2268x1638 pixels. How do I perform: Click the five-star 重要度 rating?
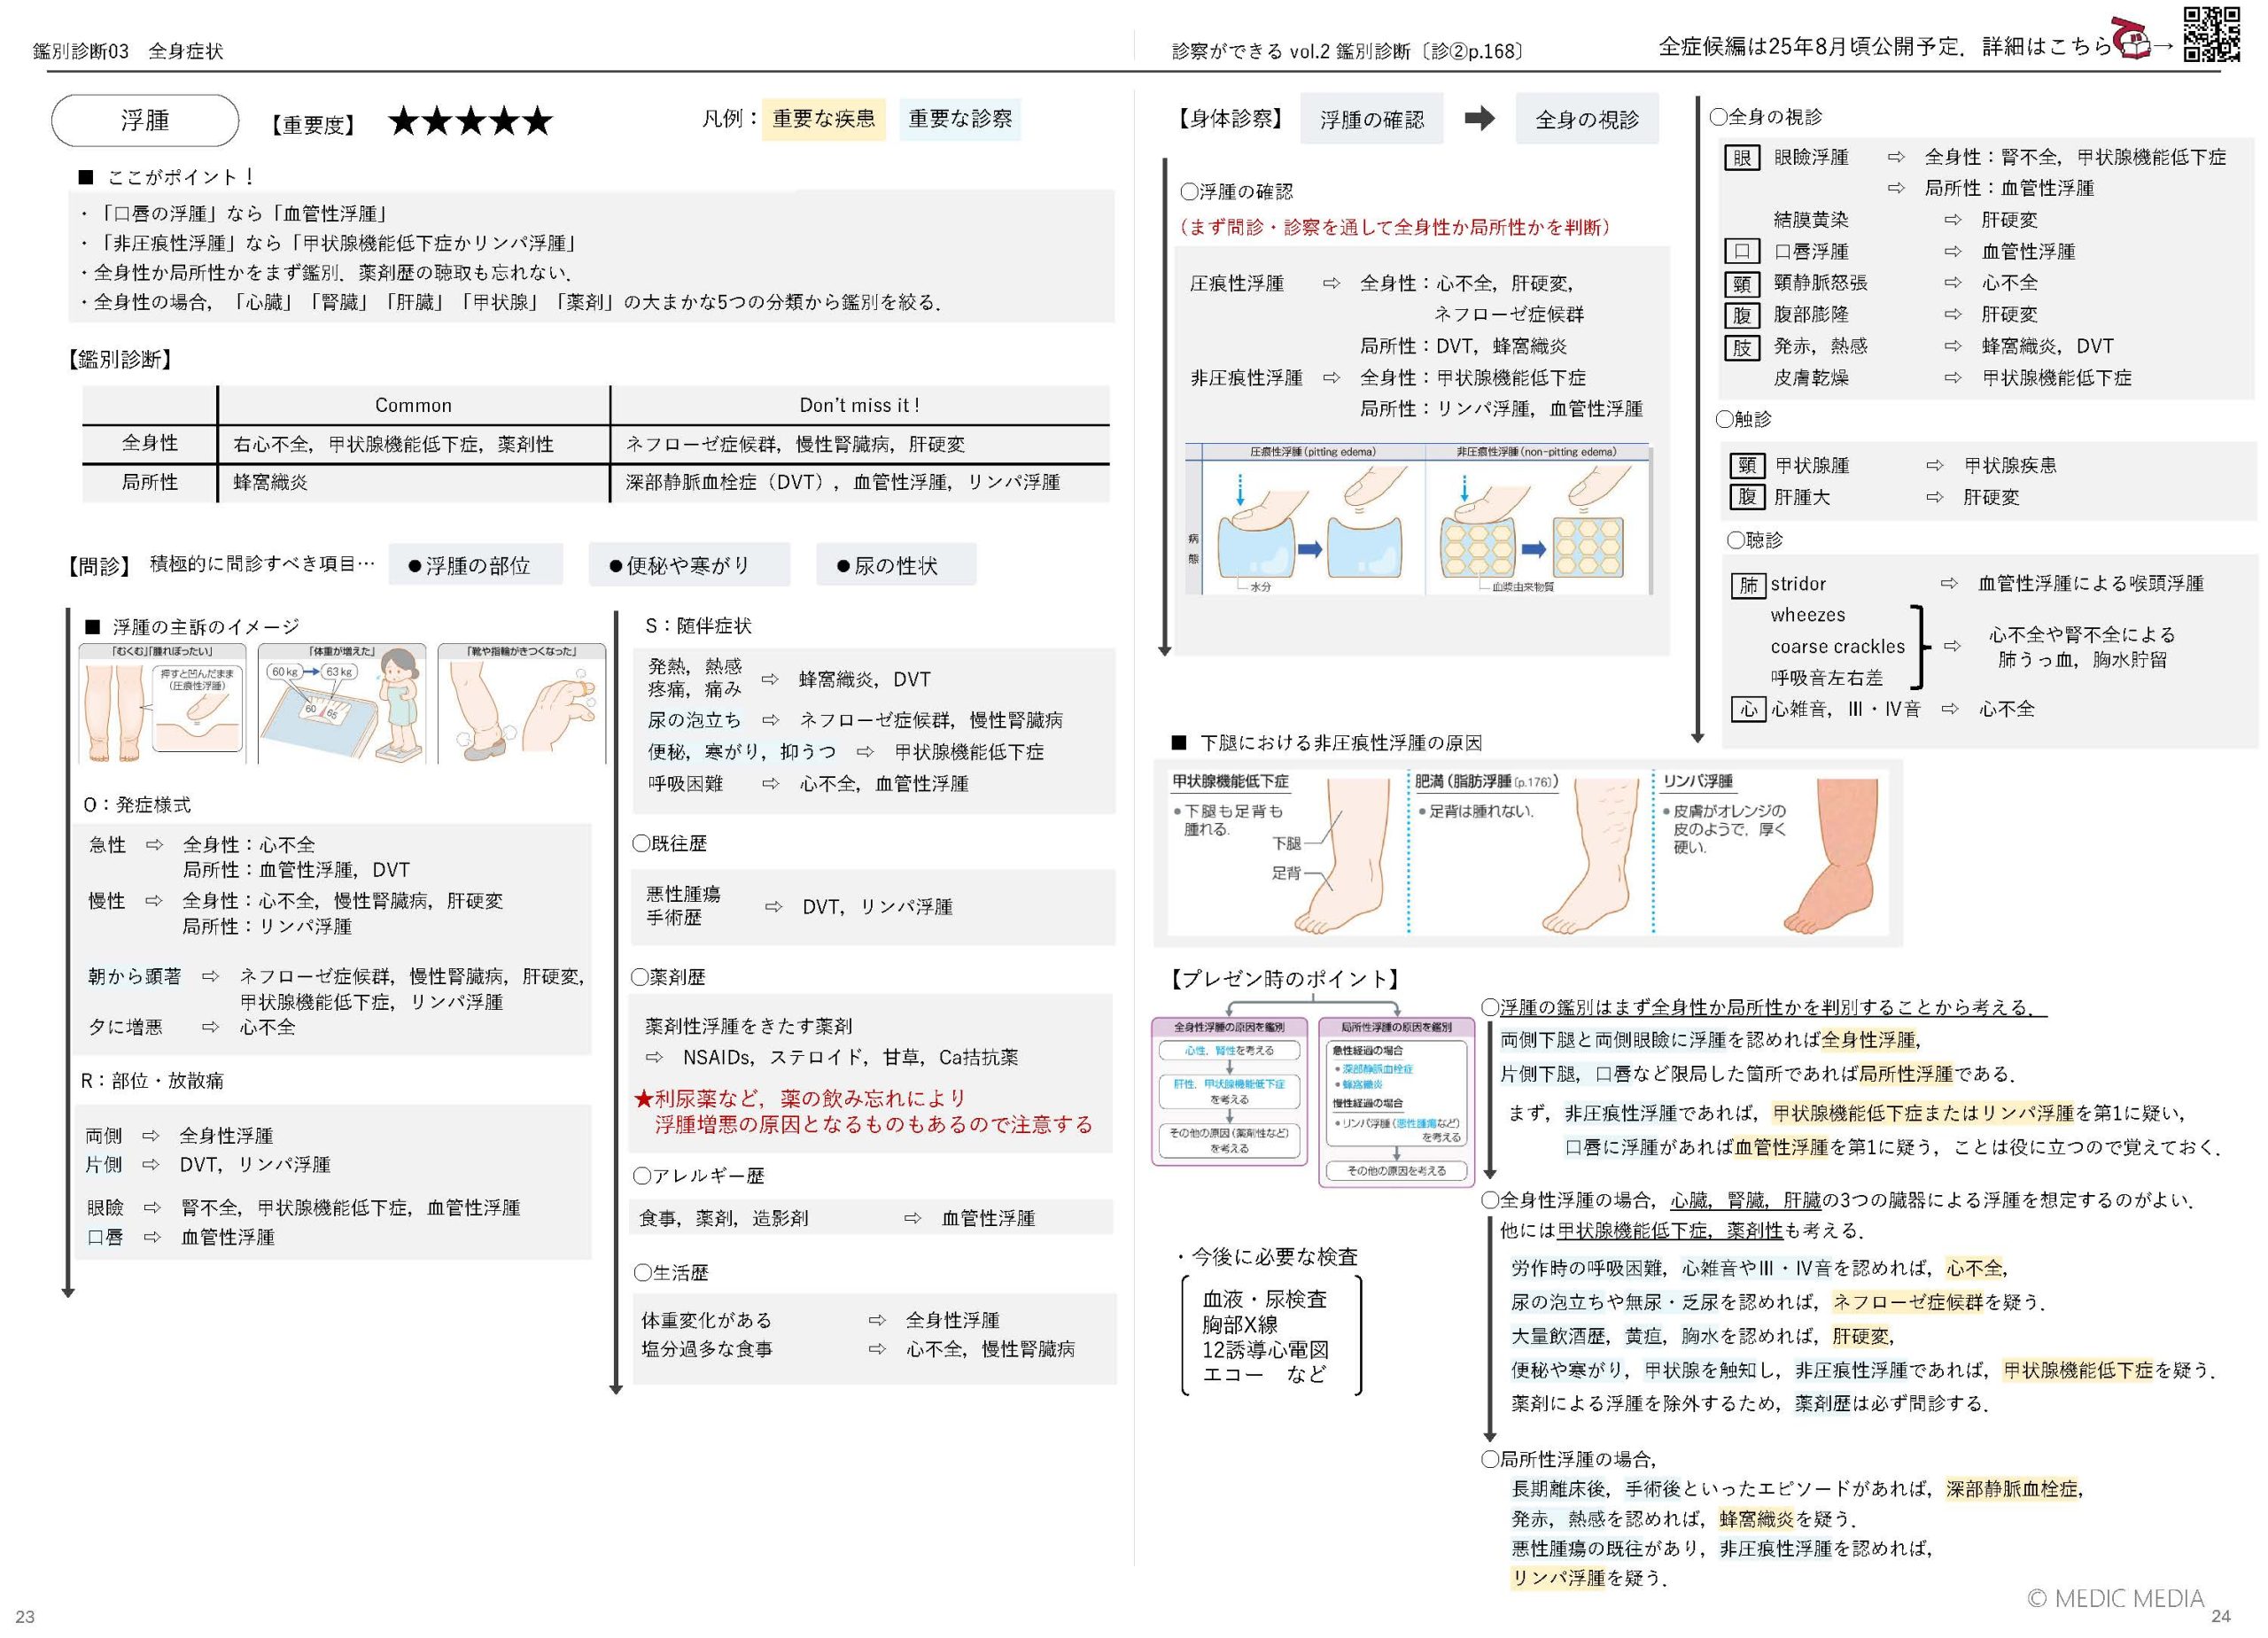point(470,122)
